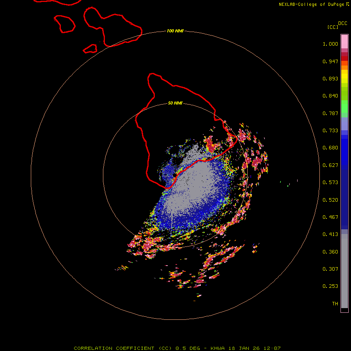Select the 0.680 colorbar value
The image size is (351, 351).
(x=330, y=148)
